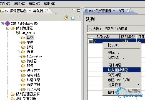Choose 状态(S)... from context menu
This screenshot has width=145, height=100.
point(122,57)
